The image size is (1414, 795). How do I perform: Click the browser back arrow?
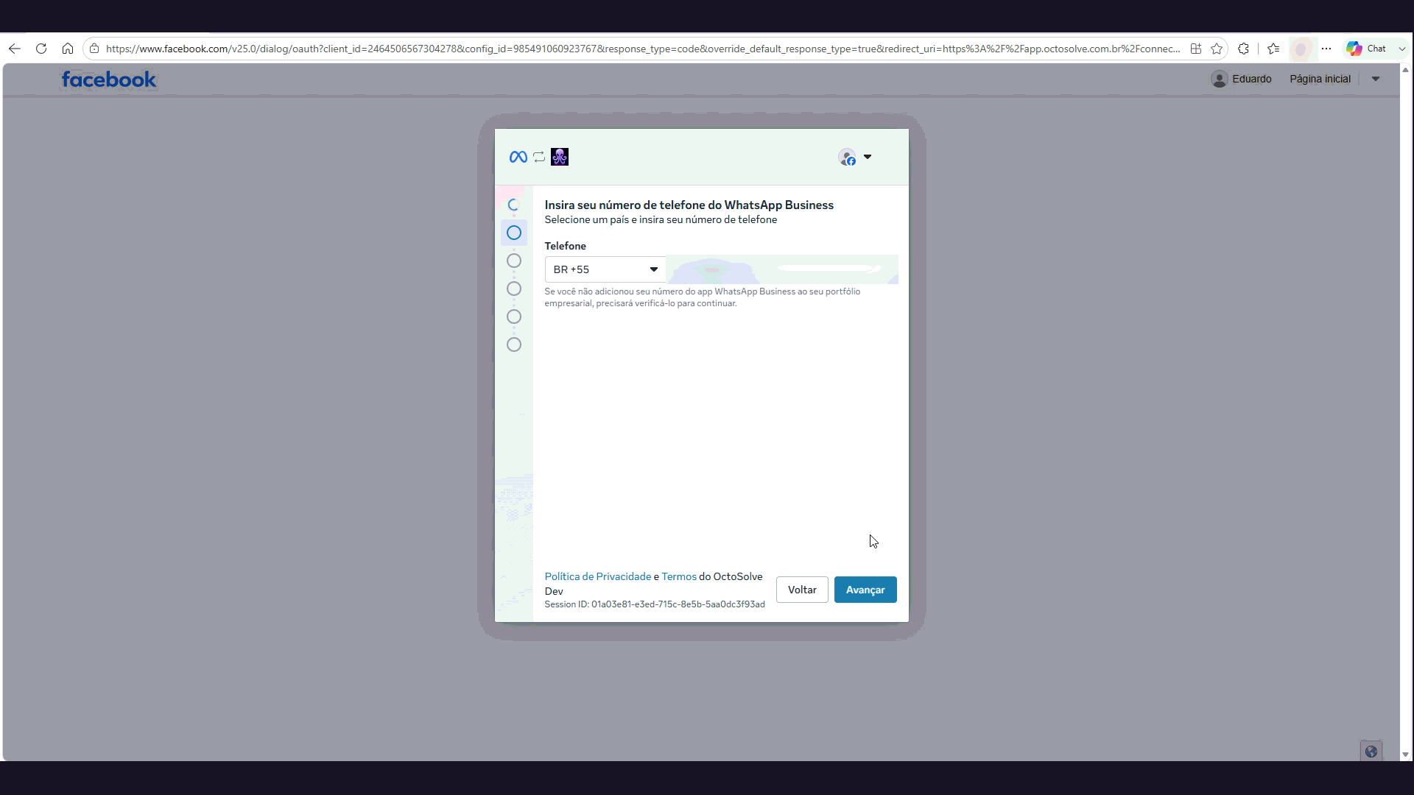click(x=15, y=49)
